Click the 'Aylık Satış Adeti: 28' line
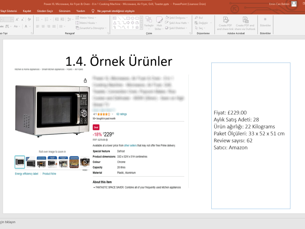Viewport: 305px width, 229px height. click(x=236, y=120)
